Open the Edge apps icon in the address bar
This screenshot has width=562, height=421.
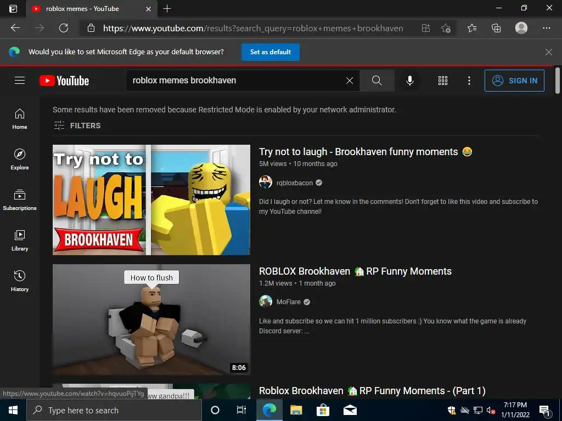click(x=425, y=28)
